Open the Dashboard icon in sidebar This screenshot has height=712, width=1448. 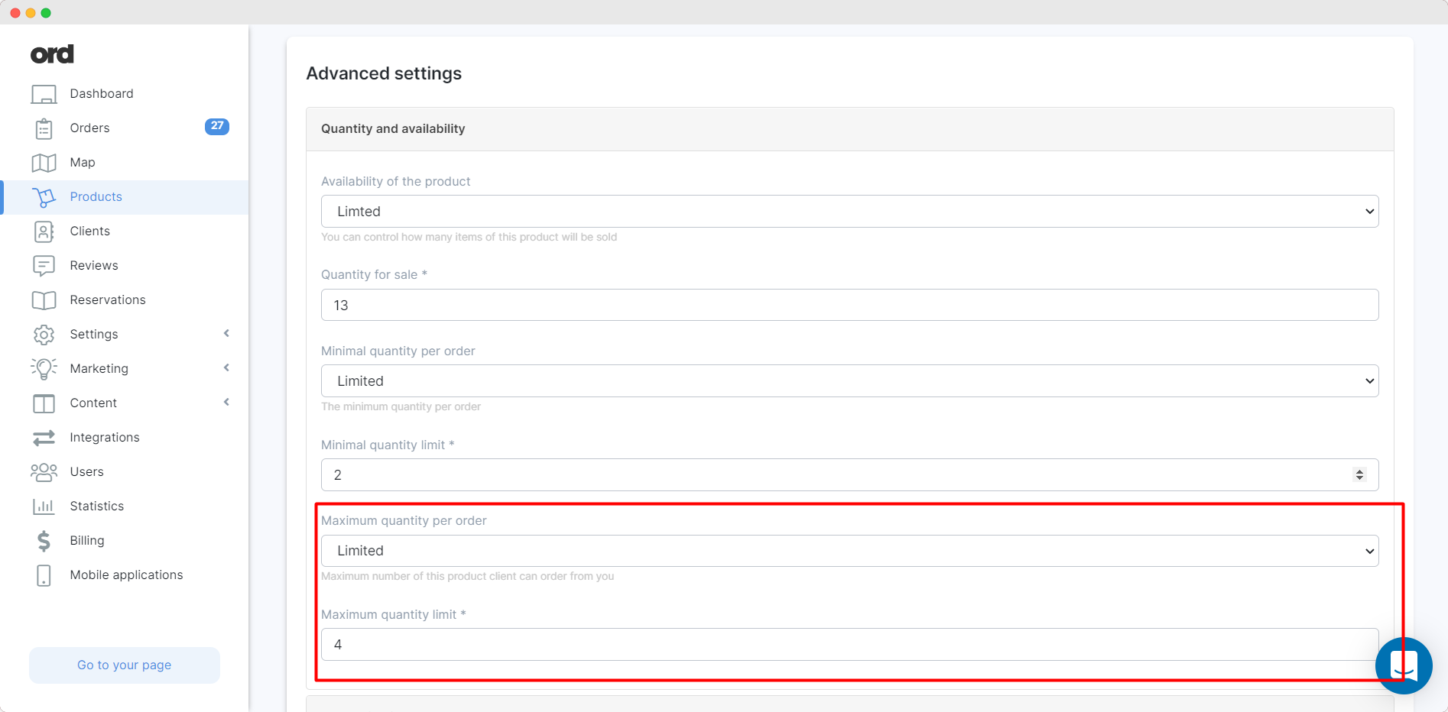(44, 94)
